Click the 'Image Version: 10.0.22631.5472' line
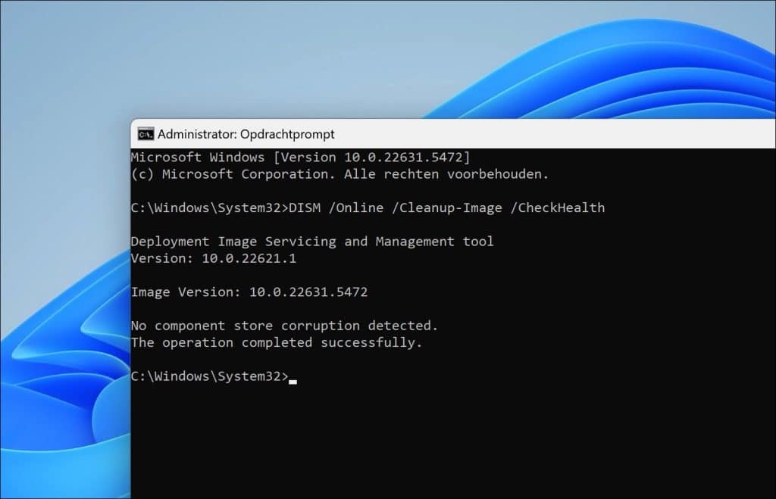The image size is (776, 499). pyautogui.click(x=249, y=292)
